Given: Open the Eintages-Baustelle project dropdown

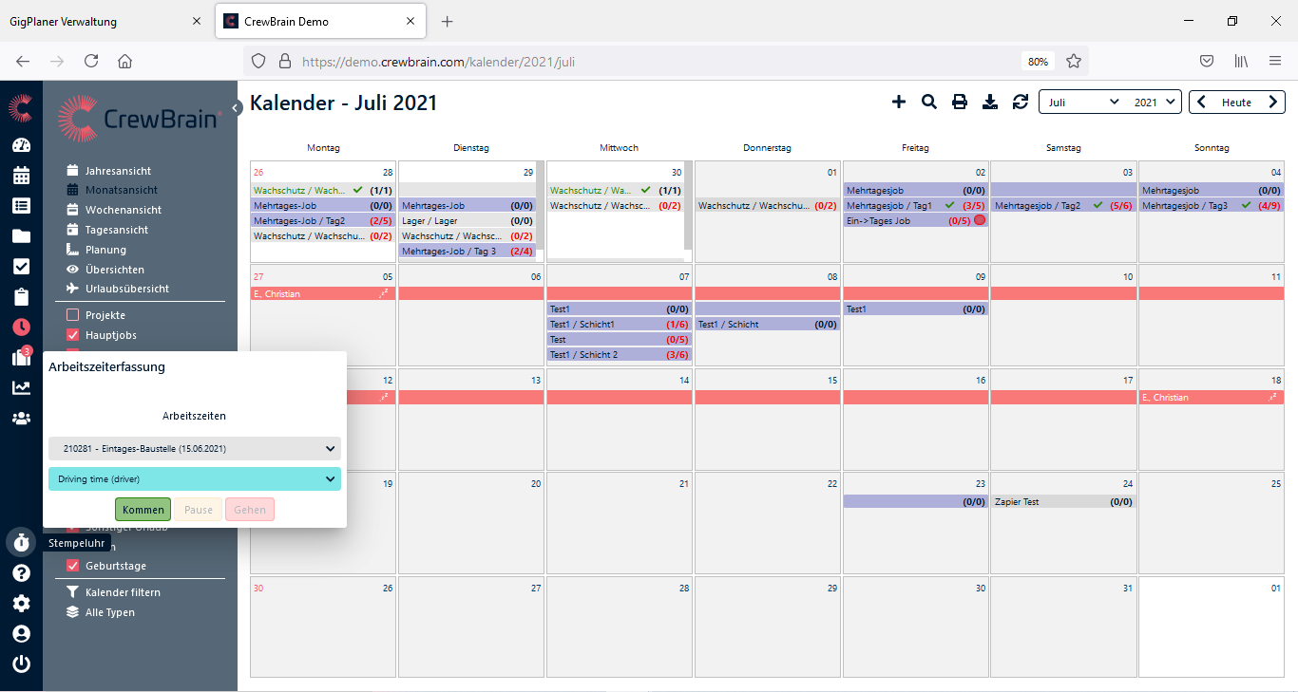Looking at the screenshot, I should click(x=194, y=448).
